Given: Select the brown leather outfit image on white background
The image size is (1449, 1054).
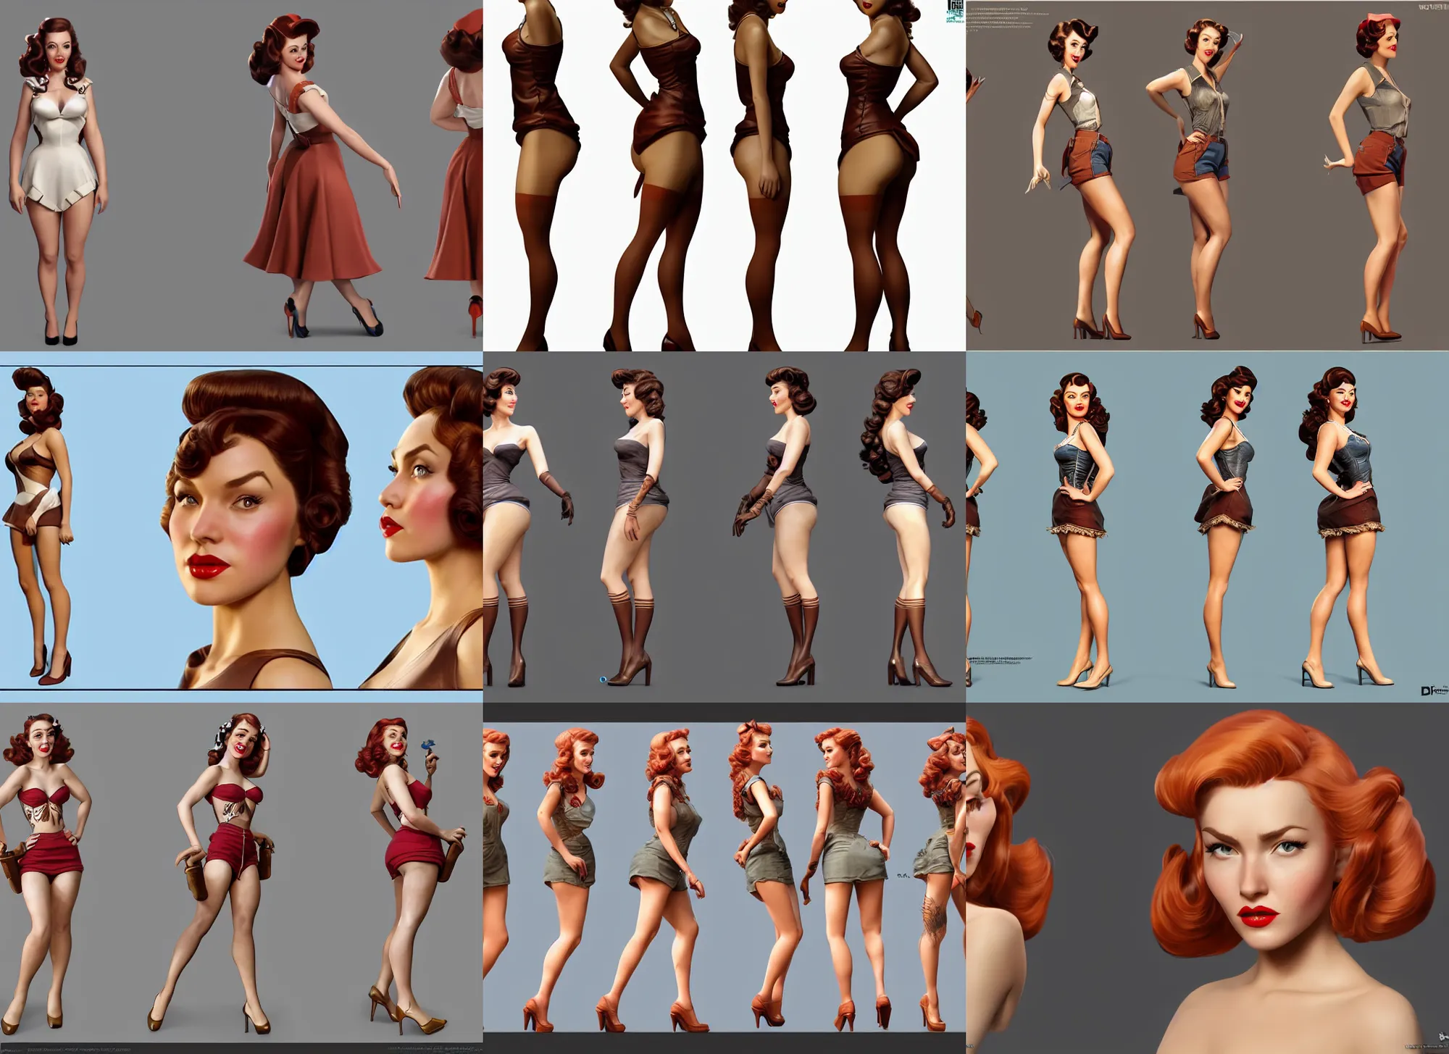Looking at the screenshot, I should (x=724, y=175).
